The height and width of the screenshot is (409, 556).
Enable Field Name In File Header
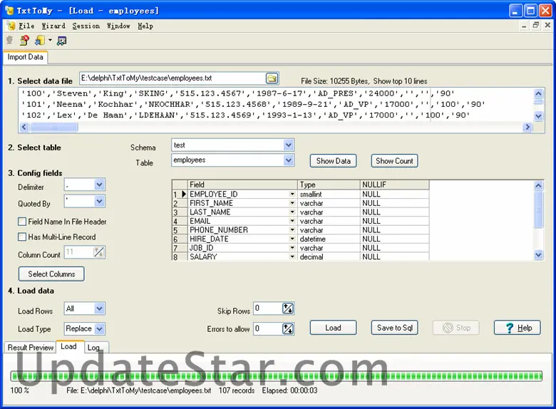[x=23, y=222]
